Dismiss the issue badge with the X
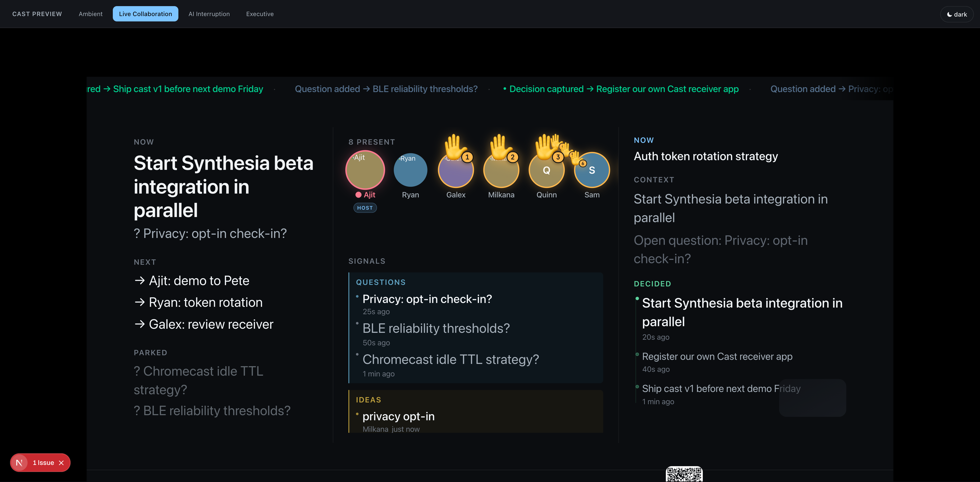Screen dimensions: 980x482 [x=61, y=463]
